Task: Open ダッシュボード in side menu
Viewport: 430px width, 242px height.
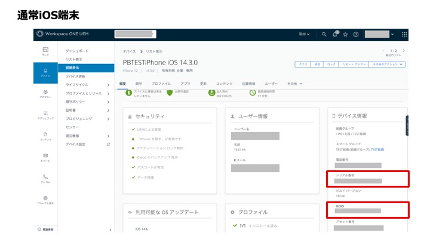Action: [77, 51]
